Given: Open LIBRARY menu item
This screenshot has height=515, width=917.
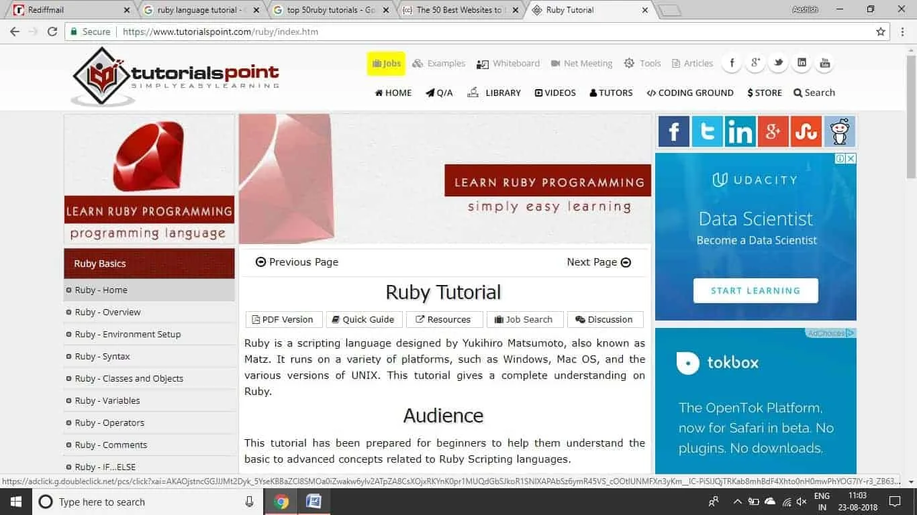Looking at the screenshot, I should 494,93.
